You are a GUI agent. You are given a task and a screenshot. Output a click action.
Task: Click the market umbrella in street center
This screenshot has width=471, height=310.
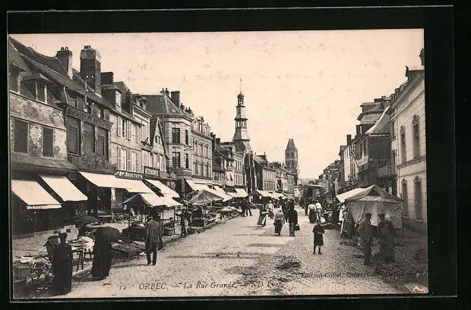point(204,198)
